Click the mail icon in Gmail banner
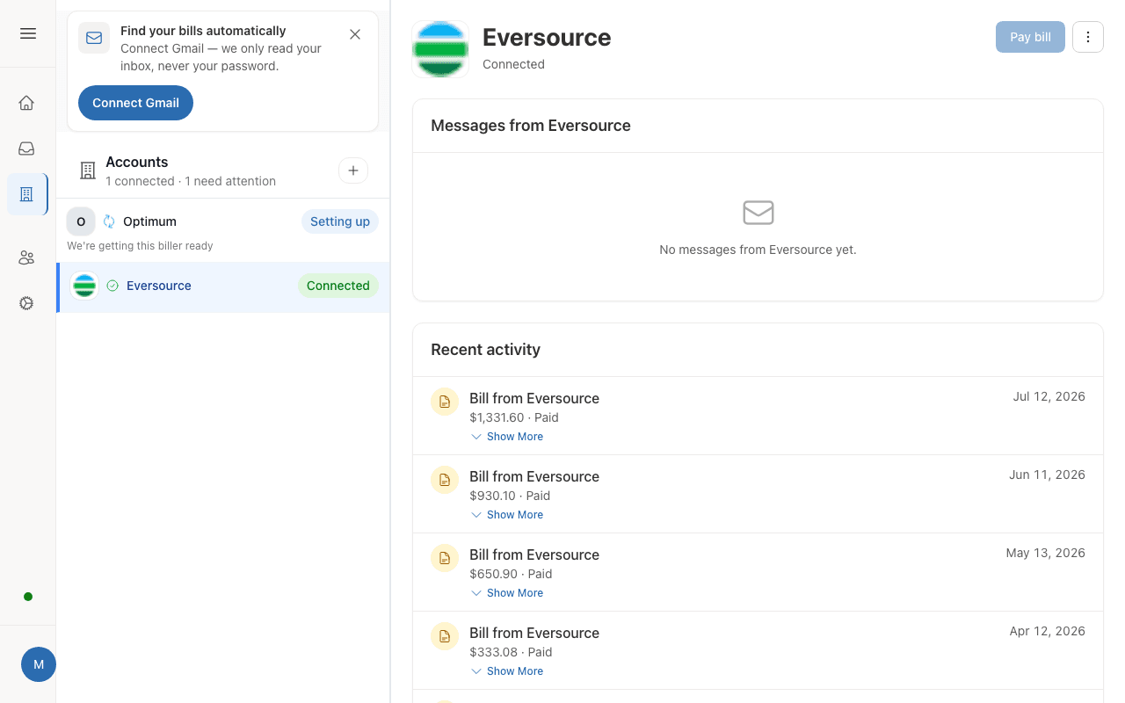Image resolution: width=1125 pixels, height=703 pixels. [94, 38]
